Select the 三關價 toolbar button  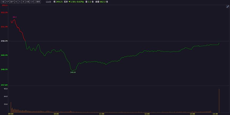[37, 2]
